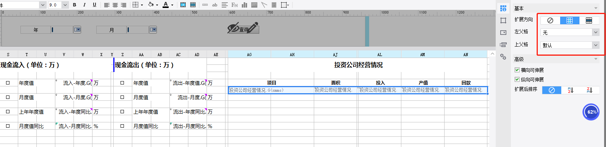
Task: Click the scroll-up arrow of sheet
Action: (492, 54)
